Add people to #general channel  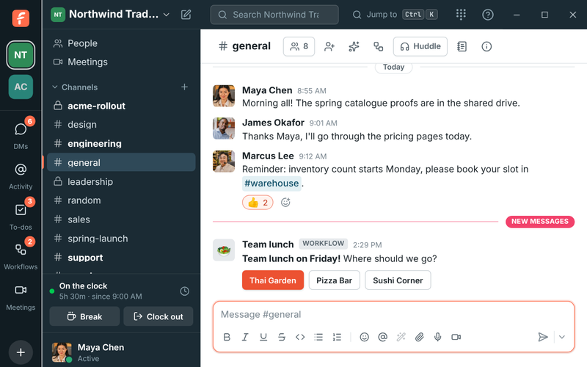[329, 46]
